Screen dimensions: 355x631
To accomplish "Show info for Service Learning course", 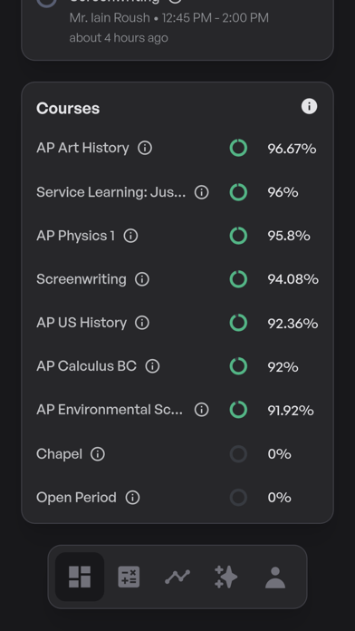I will click(201, 192).
